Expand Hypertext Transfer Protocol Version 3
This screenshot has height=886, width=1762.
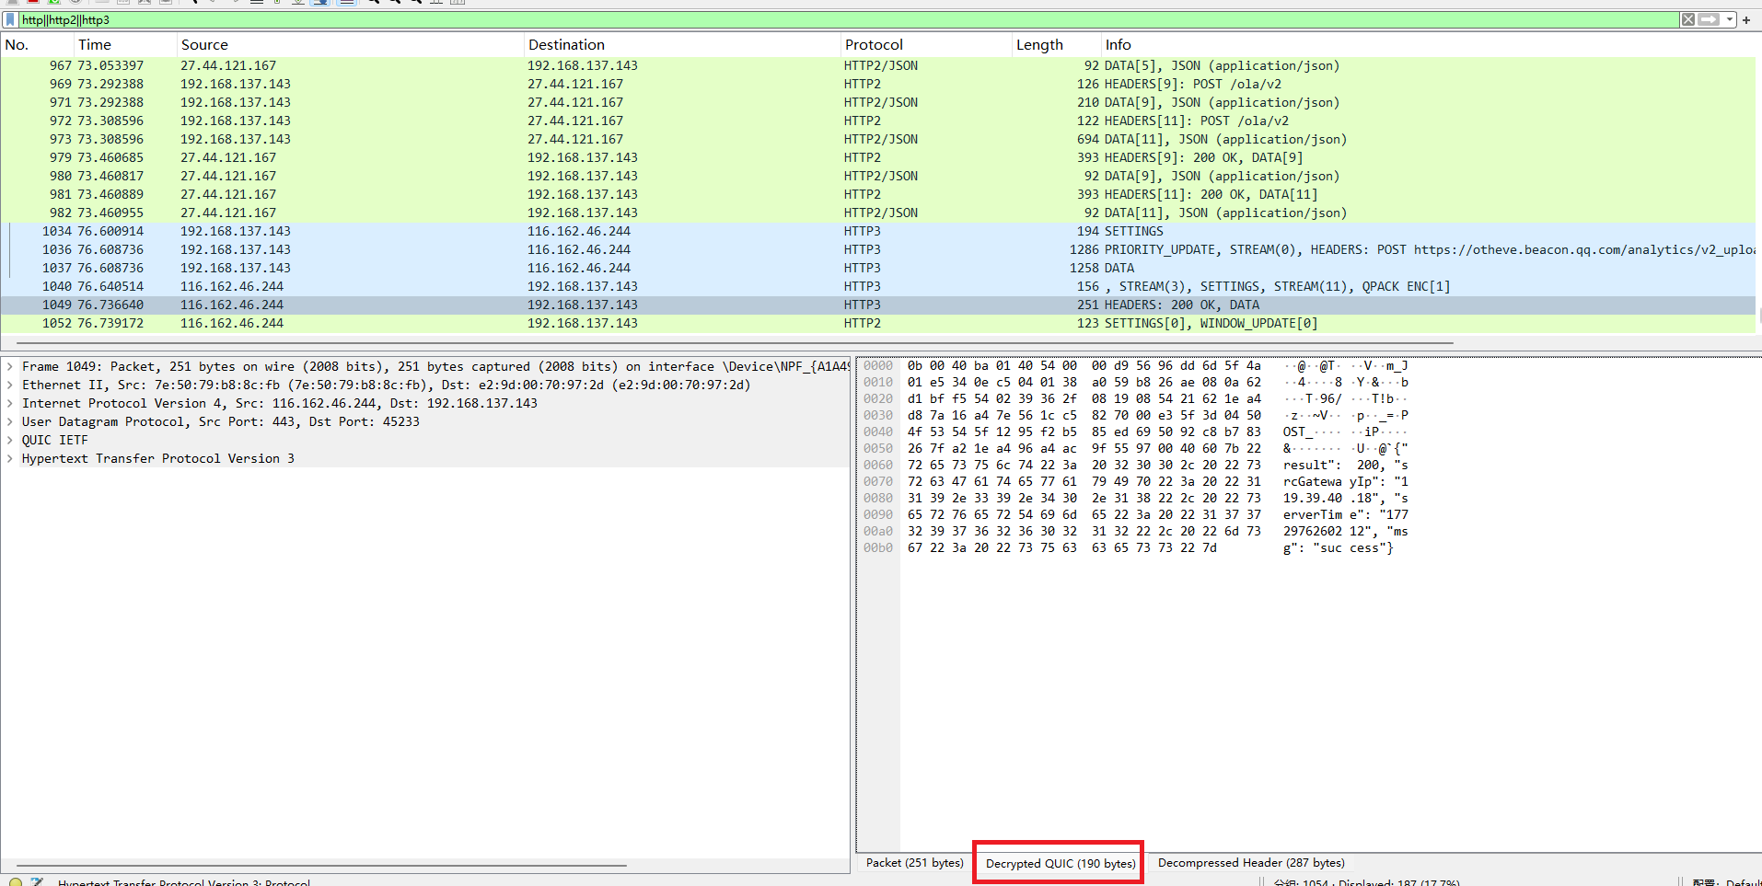tap(10, 458)
